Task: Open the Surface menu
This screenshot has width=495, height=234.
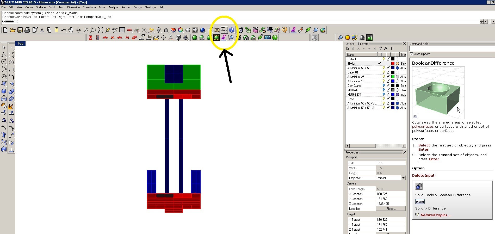Action: click(x=41, y=7)
